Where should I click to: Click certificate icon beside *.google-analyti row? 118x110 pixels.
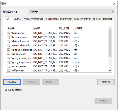[9, 58]
